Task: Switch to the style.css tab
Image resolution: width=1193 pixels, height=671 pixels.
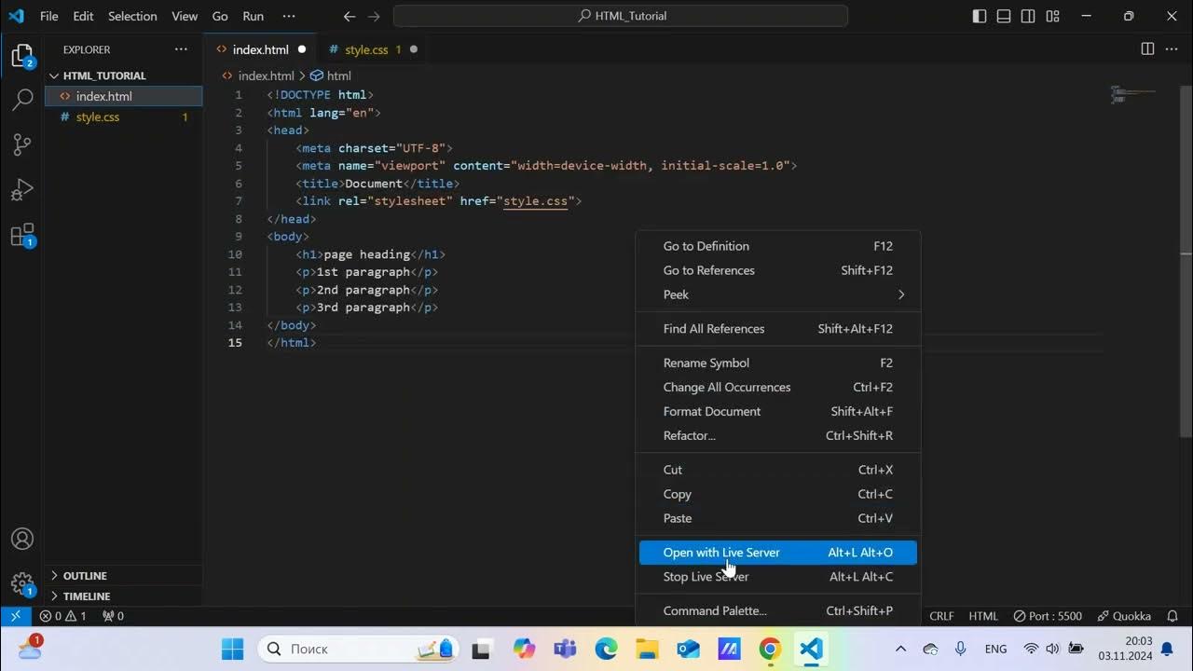Action: pyautogui.click(x=366, y=49)
